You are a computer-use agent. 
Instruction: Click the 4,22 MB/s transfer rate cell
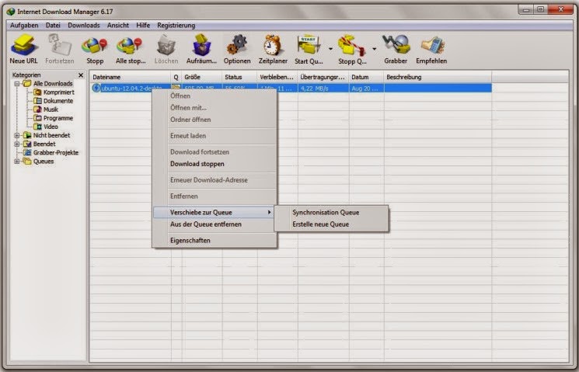click(323, 89)
